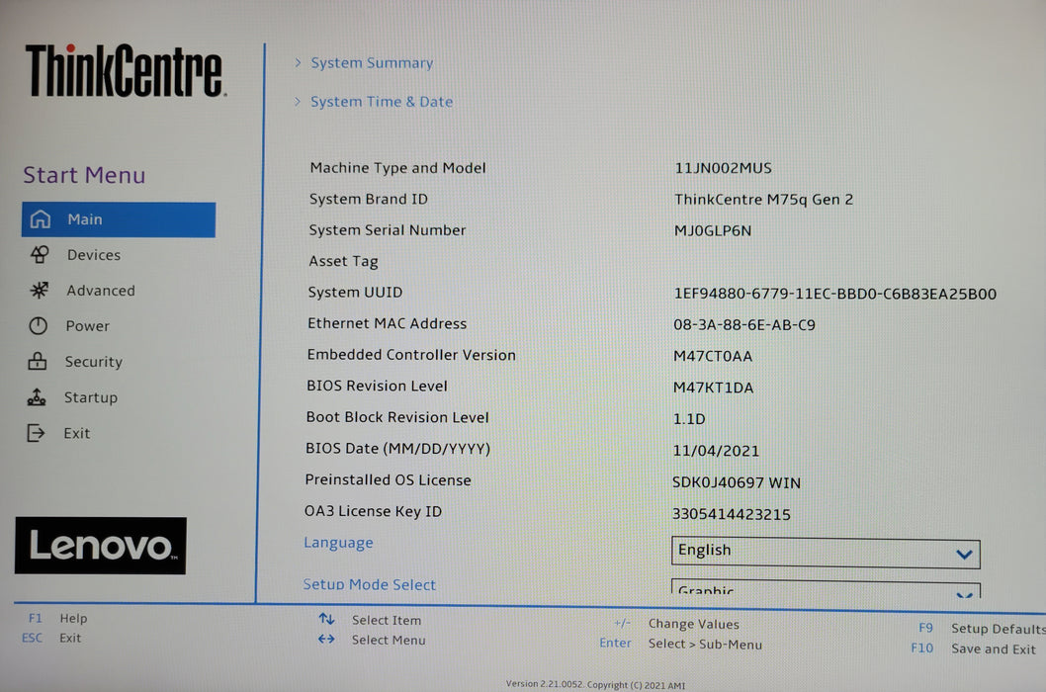Select the Security menu
Screen dimensions: 1046x692
(x=93, y=362)
